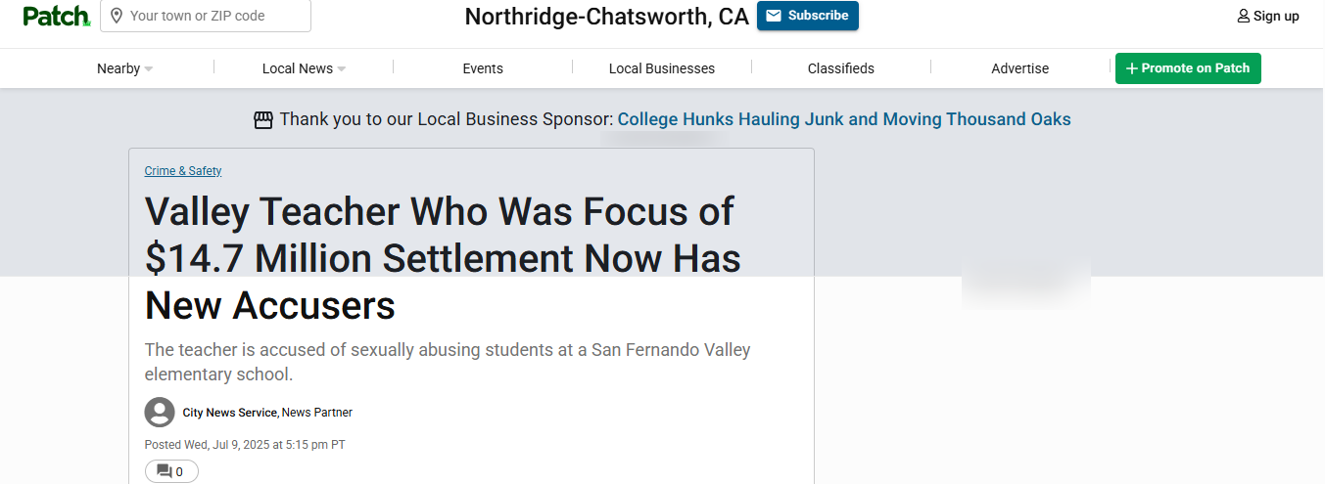Screen dimensions: 1325x484
Task: Click the Subscribe envelope icon
Action: coord(774,16)
